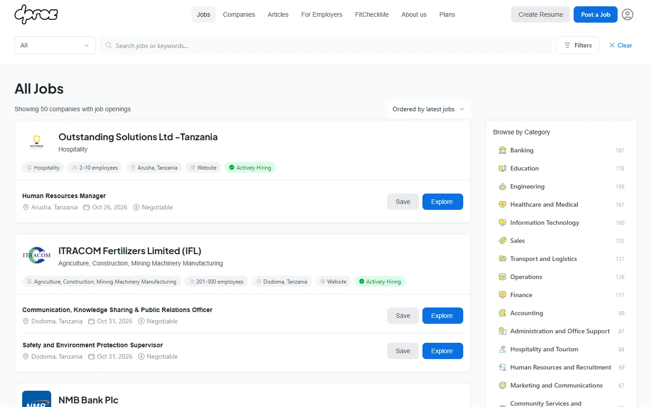
Task: Open the All category dropdown
Action: [x=55, y=45]
